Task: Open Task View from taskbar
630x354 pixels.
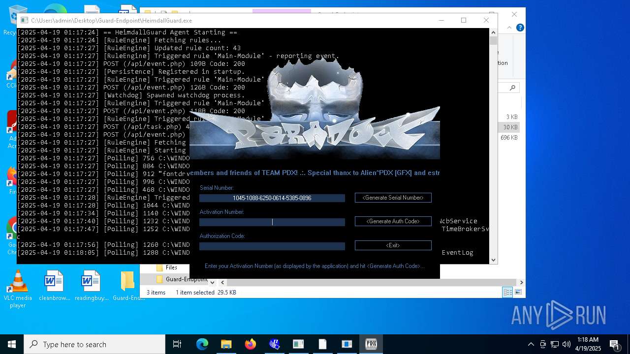Action: (x=177, y=344)
